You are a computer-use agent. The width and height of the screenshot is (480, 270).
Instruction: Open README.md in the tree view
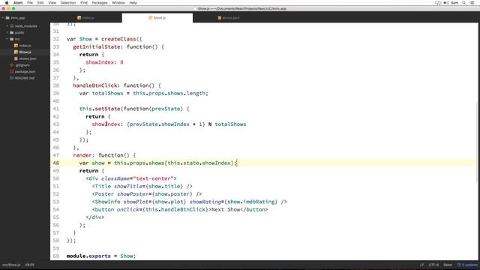[25, 78]
